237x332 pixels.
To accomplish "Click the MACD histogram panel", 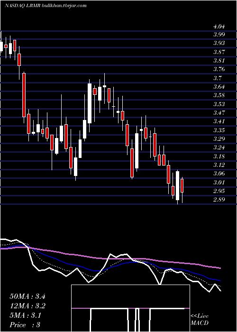I will (130, 308).
